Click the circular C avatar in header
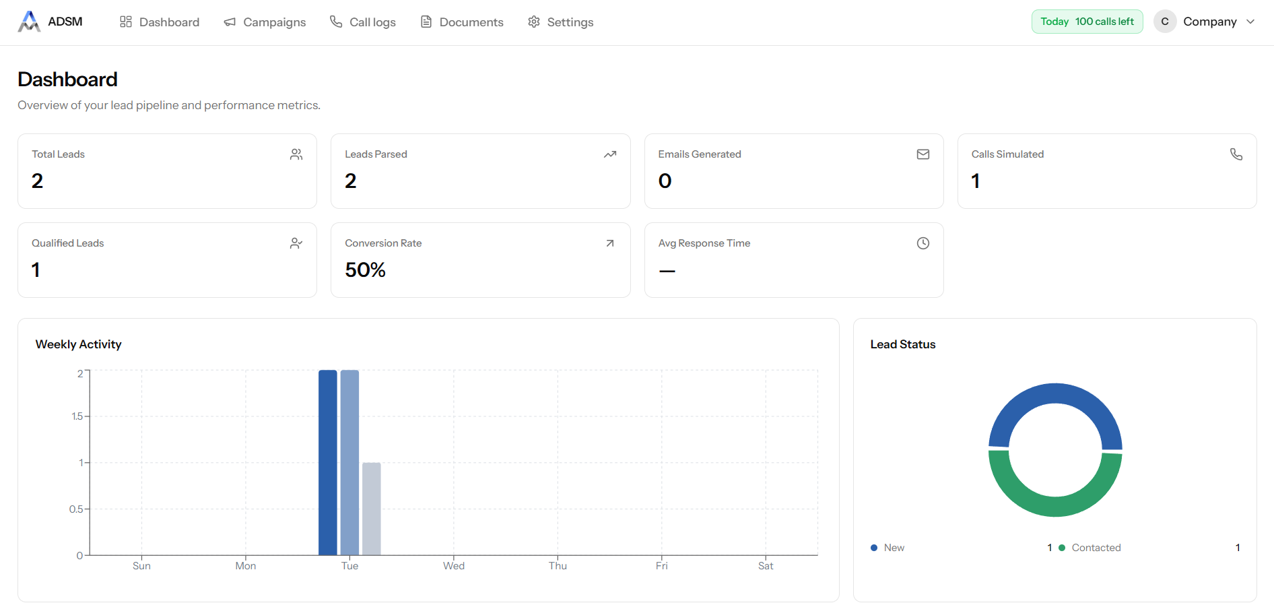 click(x=1165, y=22)
